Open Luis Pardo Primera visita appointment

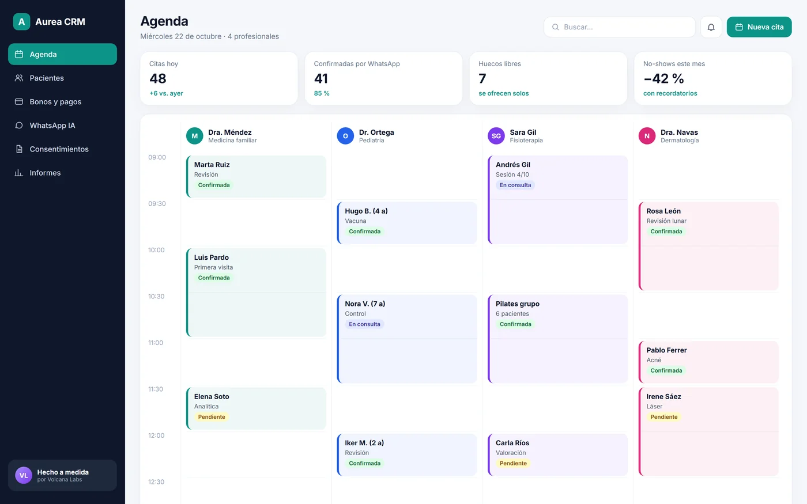pos(257,292)
